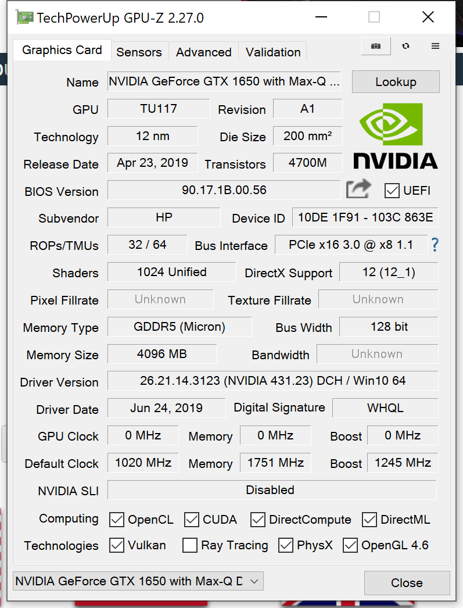Open the Advanced tab
This screenshot has width=463, height=608.
[x=203, y=52]
